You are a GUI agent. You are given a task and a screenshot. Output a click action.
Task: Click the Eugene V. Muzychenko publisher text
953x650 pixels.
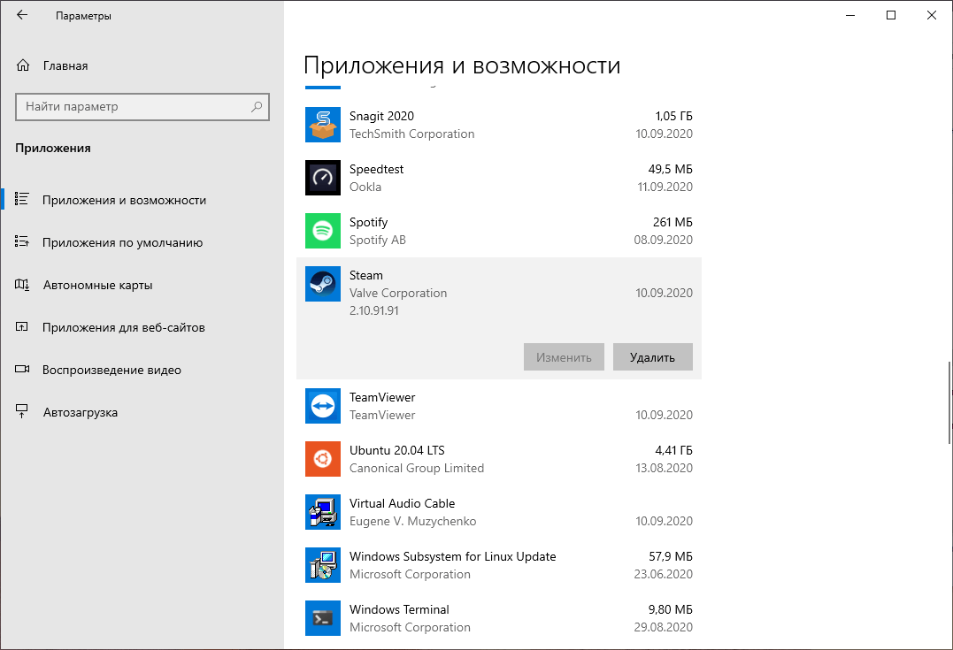coord(412,521)
